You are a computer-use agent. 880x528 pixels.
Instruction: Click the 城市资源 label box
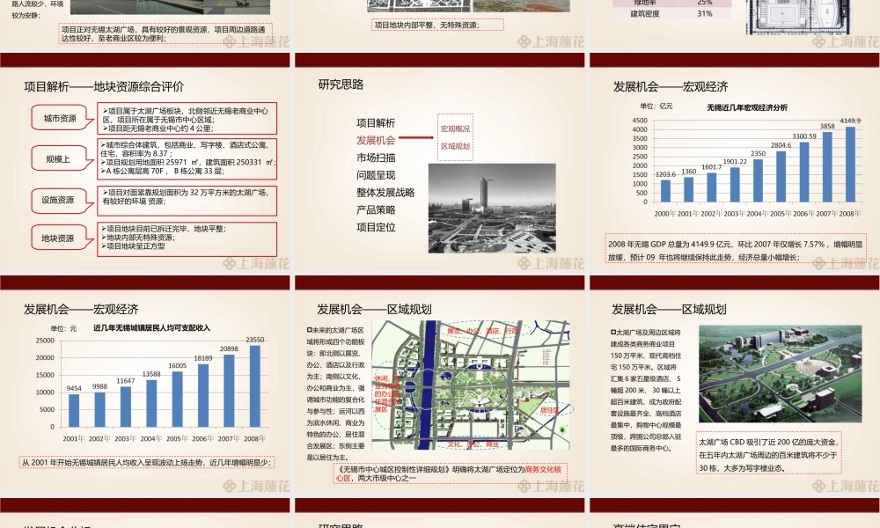coord(60,119)
